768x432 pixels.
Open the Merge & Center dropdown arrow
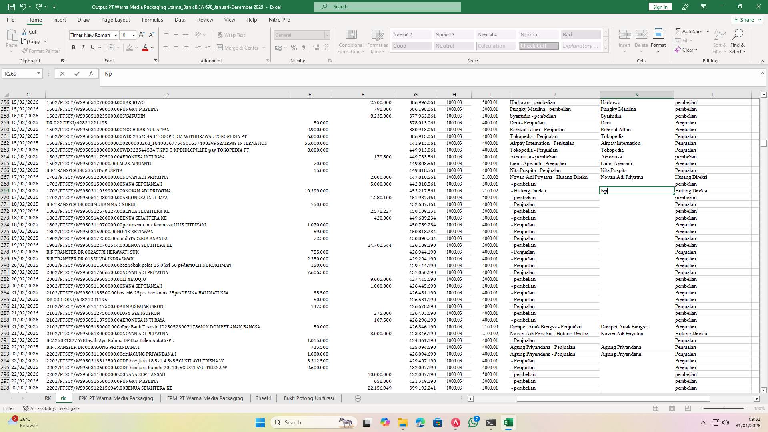[264, 48]
